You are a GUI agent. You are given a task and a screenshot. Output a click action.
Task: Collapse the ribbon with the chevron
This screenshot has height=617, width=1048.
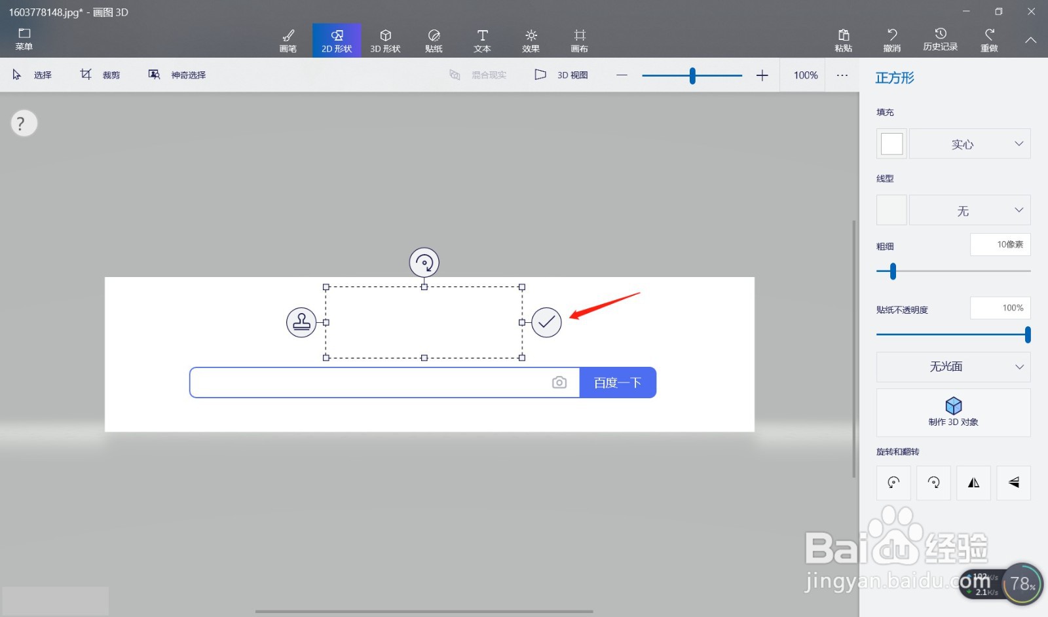coord(1030,40)
